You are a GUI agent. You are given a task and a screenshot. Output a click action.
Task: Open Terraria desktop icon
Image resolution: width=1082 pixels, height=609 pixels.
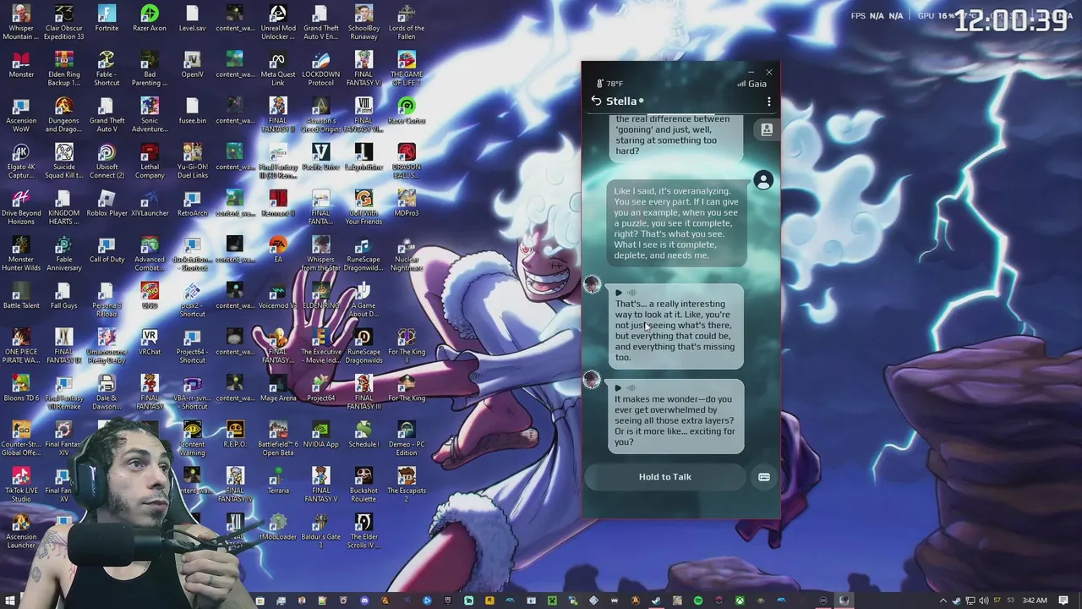tap(278, 480)
